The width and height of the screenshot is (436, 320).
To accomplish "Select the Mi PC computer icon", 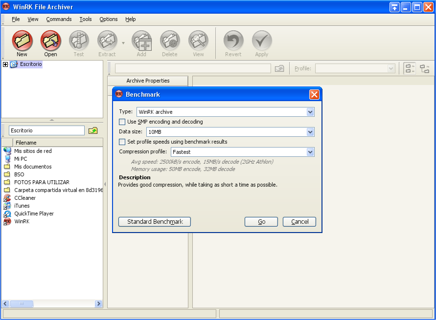I will (7, 159).
